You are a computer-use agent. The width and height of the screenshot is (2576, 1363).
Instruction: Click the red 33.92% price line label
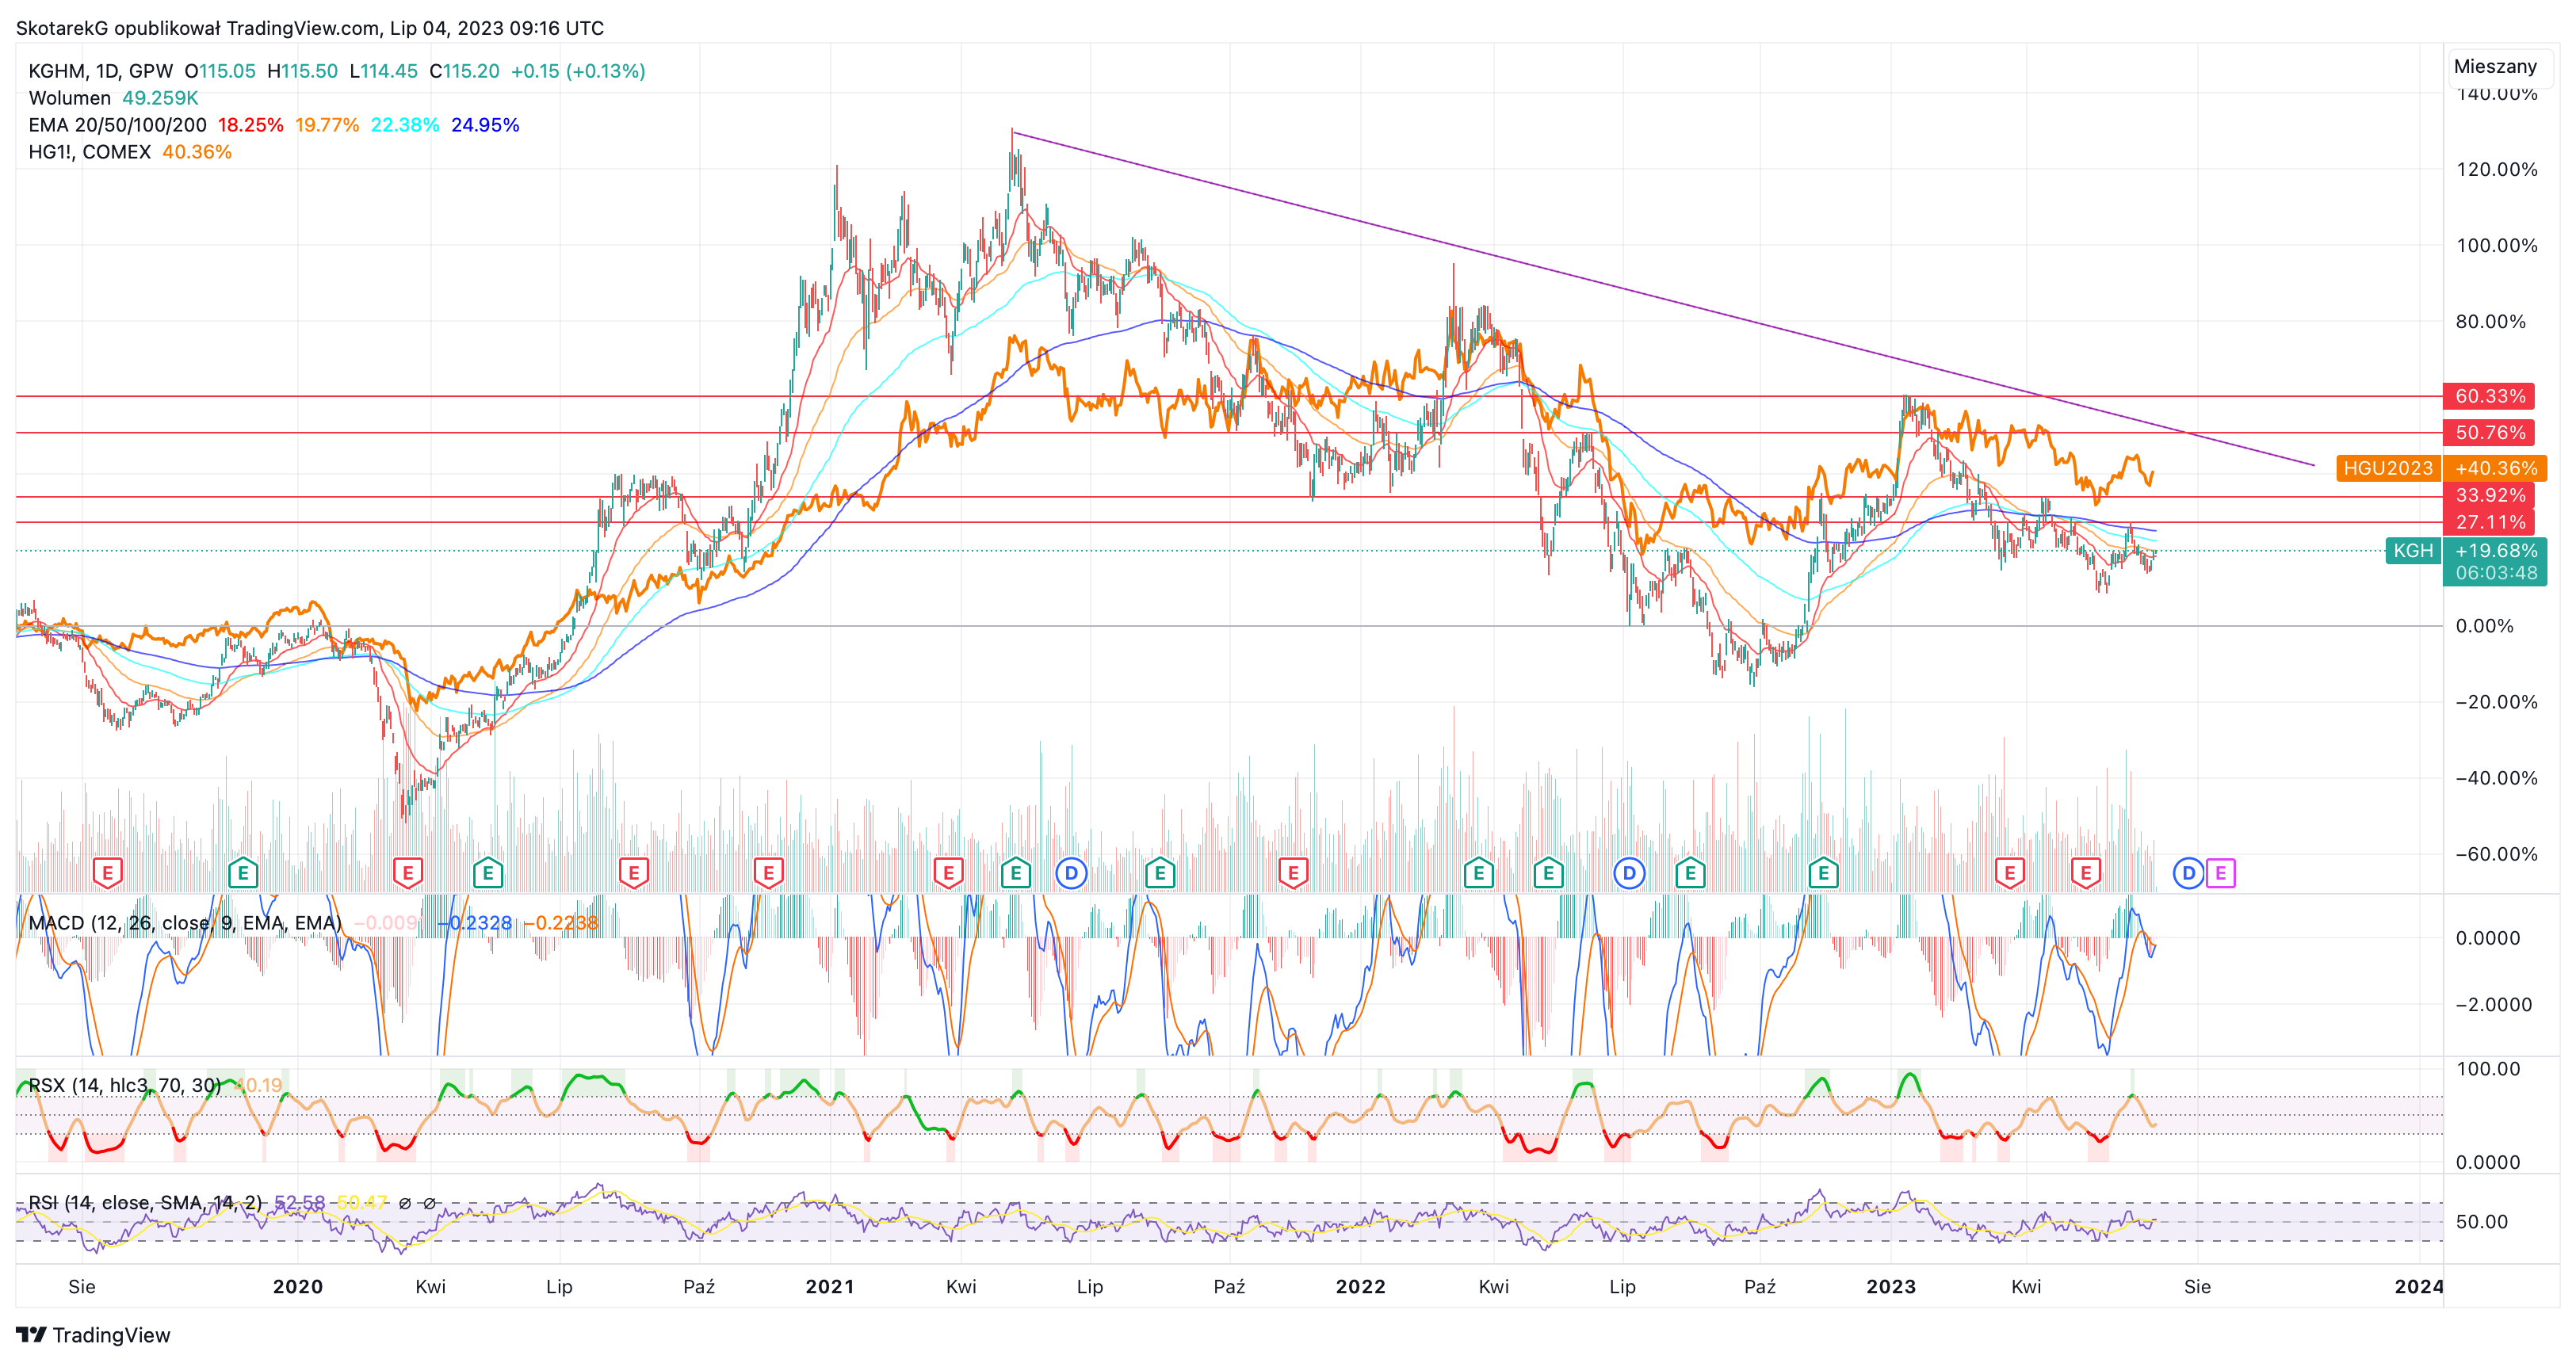pos(2489,495)
